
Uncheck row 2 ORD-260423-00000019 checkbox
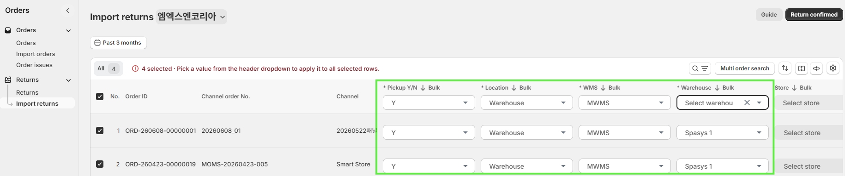click(100, 164)
